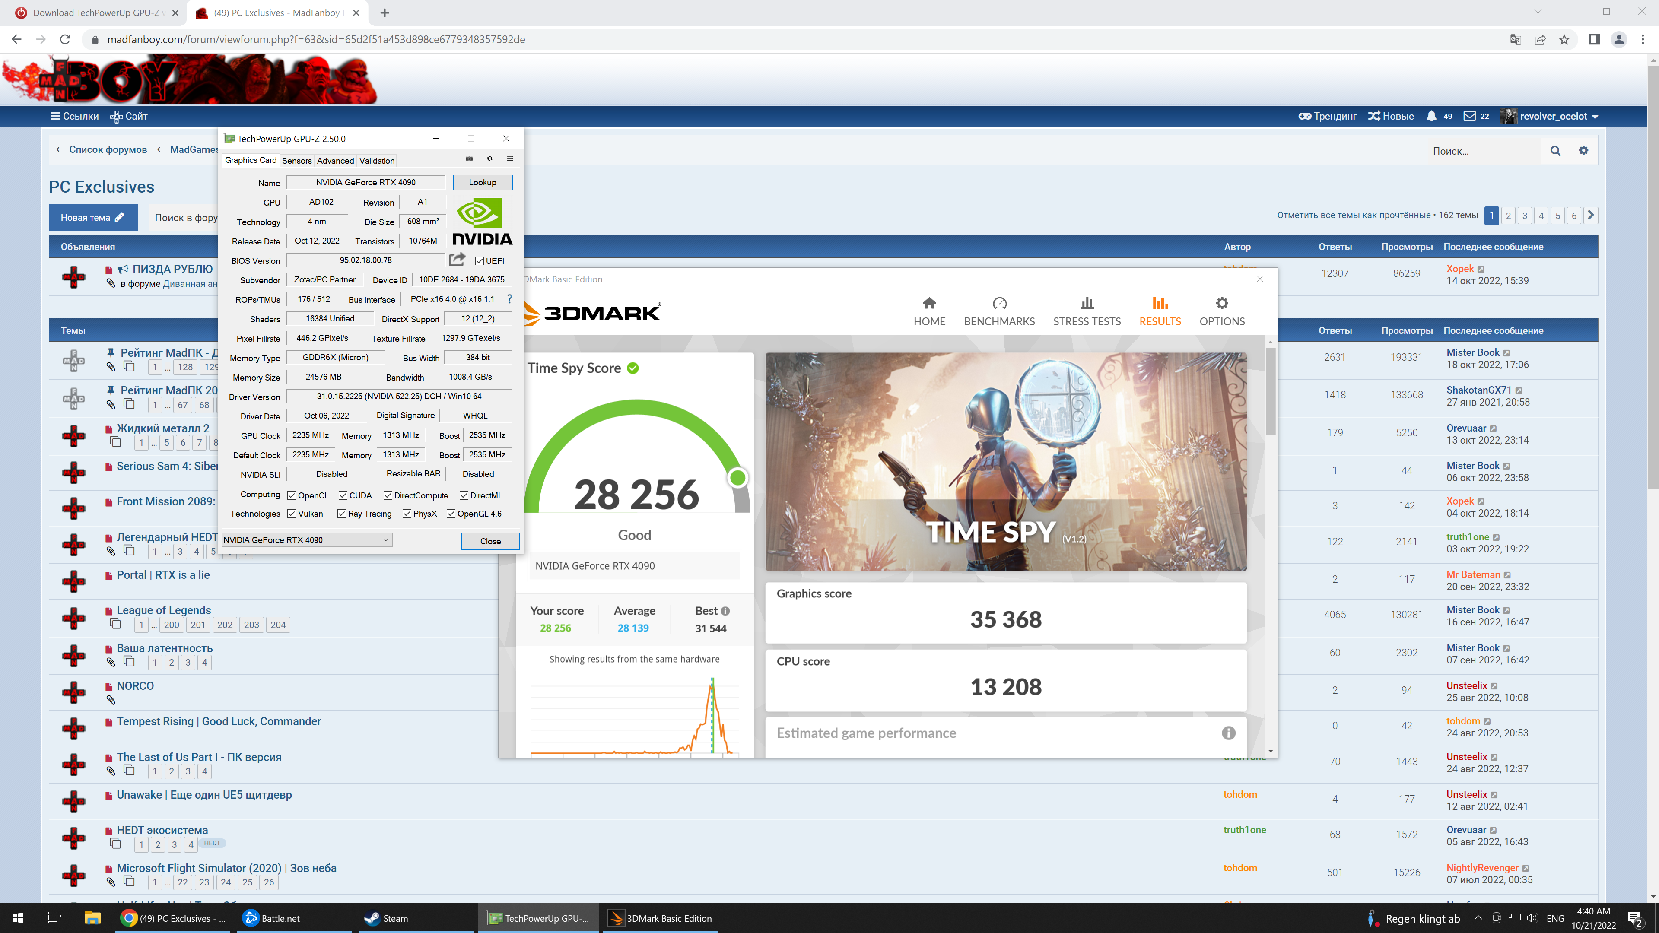1659x933 pixels.
Task: Click the BIOS export share icon
Action: tap(457, 260)
